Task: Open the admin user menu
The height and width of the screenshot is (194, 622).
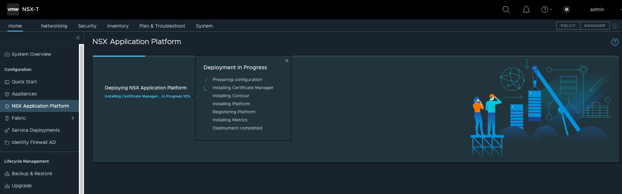Action: click(597, 9)
